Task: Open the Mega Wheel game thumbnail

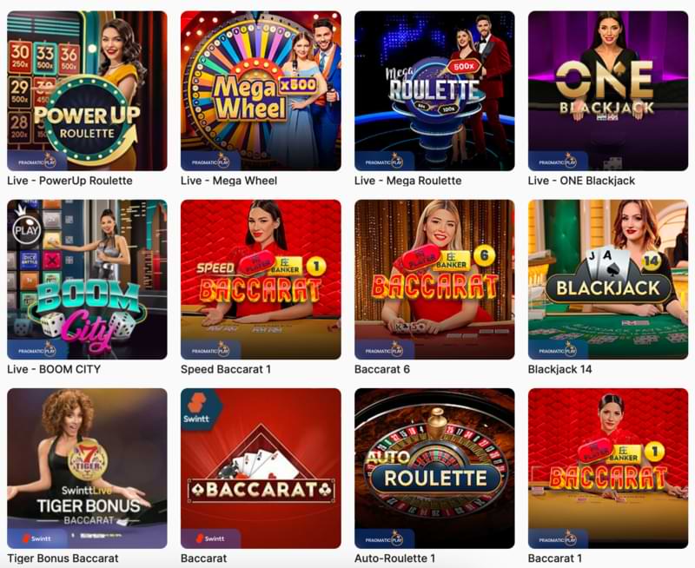Action: click(261, 91)
